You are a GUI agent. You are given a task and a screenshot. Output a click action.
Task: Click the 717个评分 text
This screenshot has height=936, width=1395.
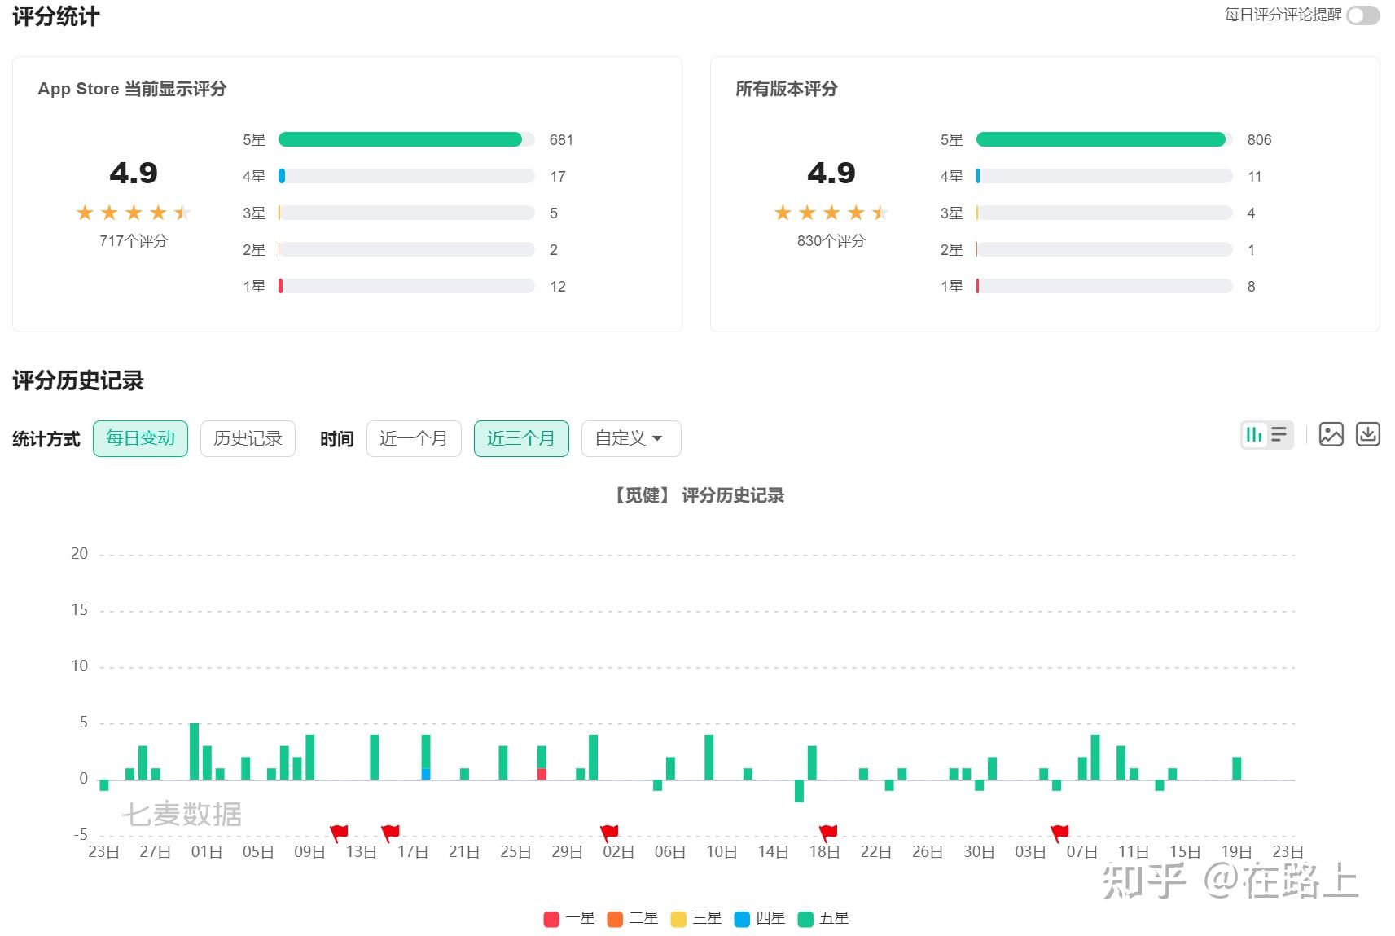point(134,241)
